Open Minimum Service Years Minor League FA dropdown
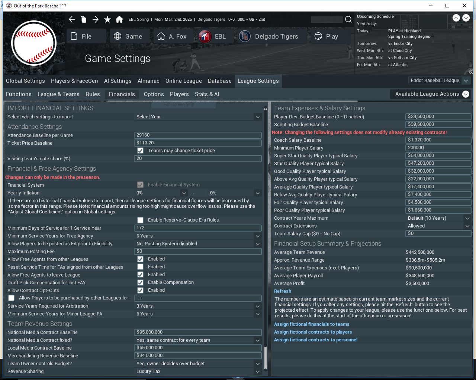 tap(197, 314)
